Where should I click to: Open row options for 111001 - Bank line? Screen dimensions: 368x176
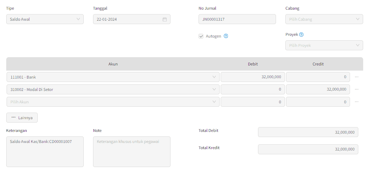(357, 77)
